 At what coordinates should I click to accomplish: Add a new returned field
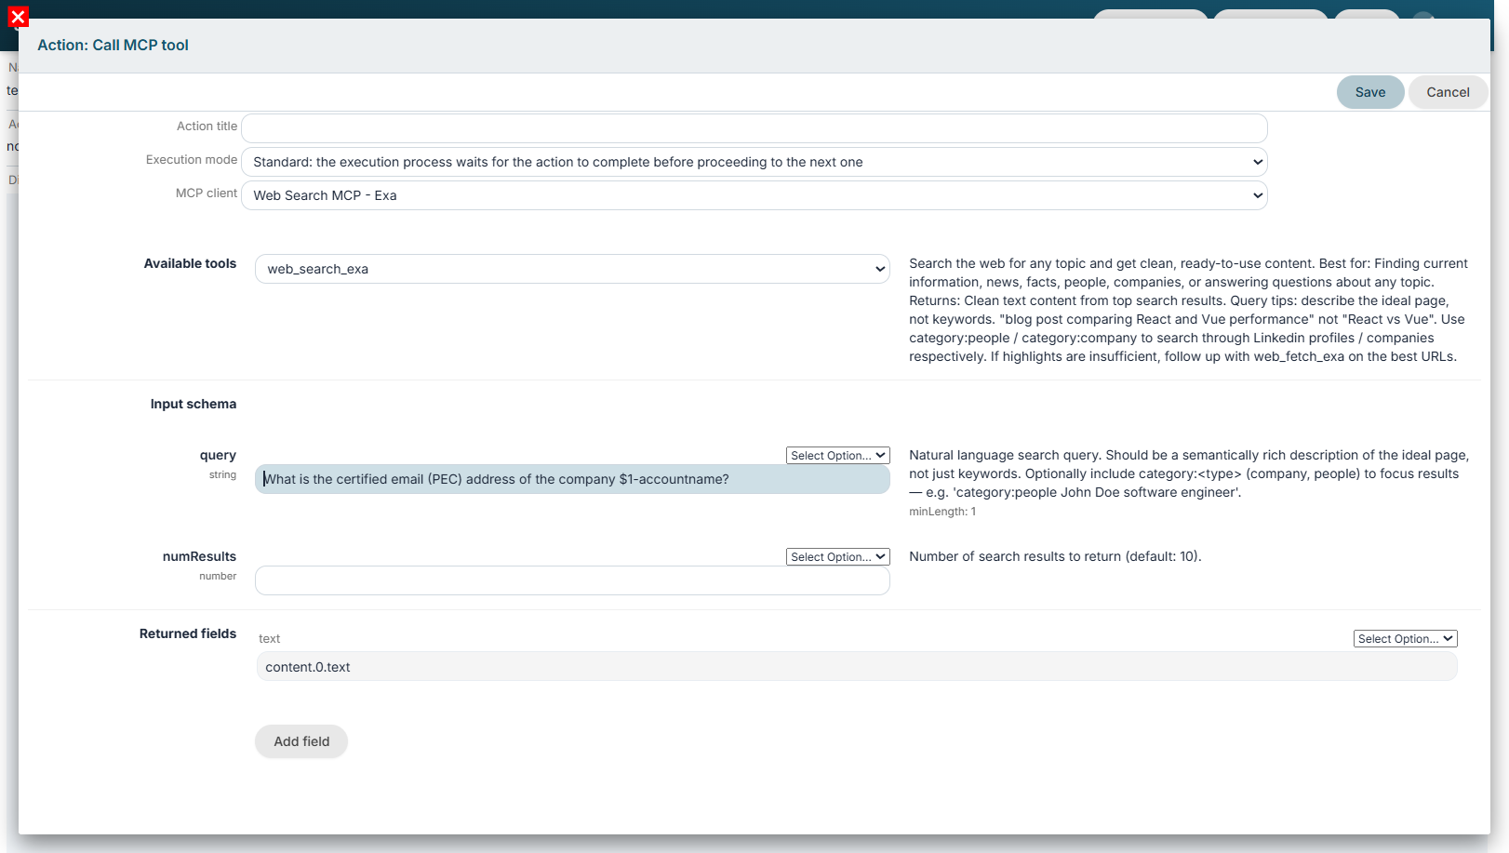[301, 741]
